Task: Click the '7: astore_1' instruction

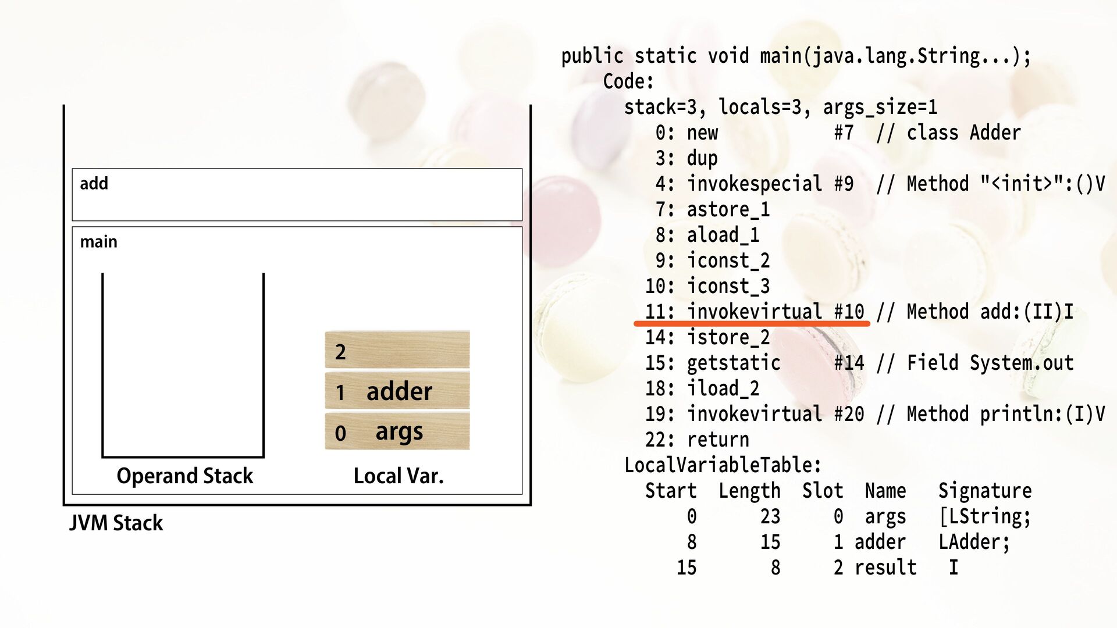Action: (712, 210)
